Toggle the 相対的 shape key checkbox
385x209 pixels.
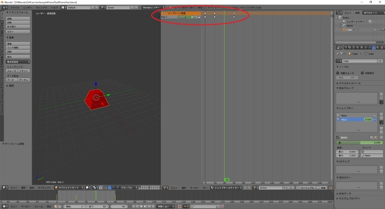pos(338,137)
